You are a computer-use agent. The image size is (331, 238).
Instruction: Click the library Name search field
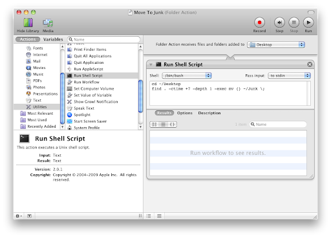click(104, 39)
